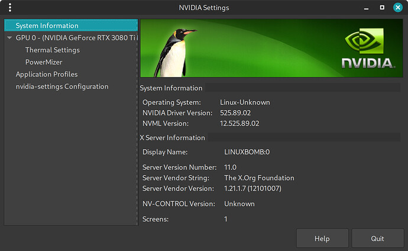Open GPU 0 NVIDIA GeForce RTX 3080 Ti page
Viewport: 408px width, 251px height.
pyautogui.click(x=76, y=38)
